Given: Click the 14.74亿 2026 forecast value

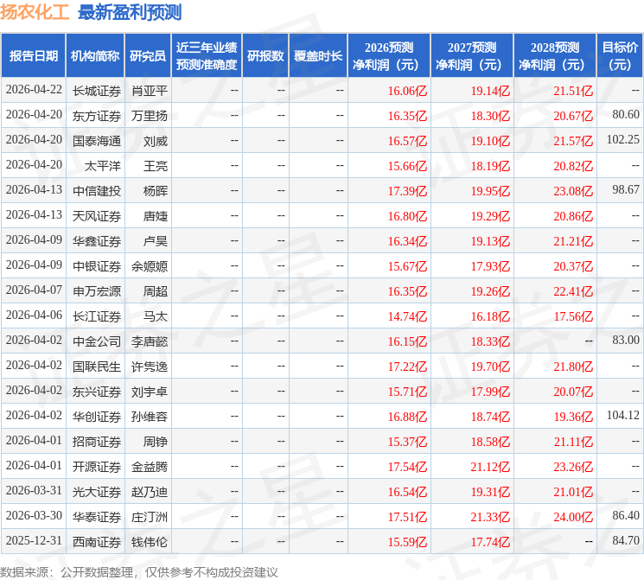Looking at the screenshot, I should pos(407,316).
